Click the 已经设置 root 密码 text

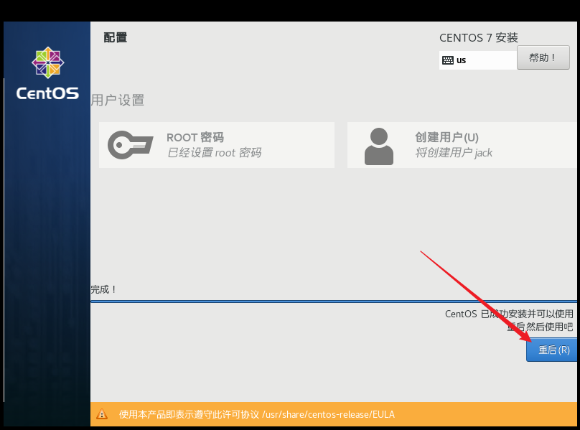tap(214, 152)
